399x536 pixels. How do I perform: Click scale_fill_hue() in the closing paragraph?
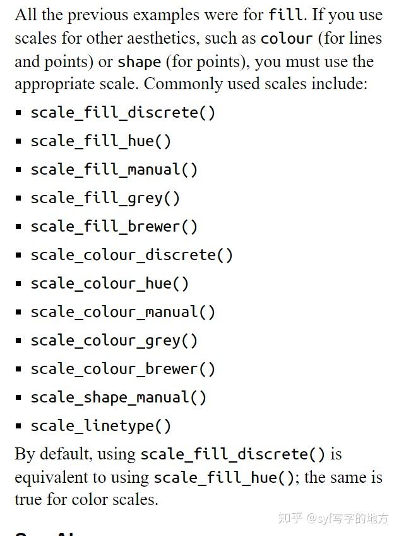(x=224, y=478)
